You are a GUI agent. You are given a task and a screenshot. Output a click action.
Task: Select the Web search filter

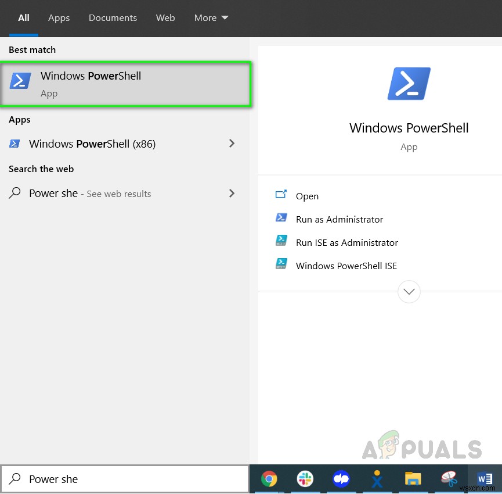coord(165,17)
